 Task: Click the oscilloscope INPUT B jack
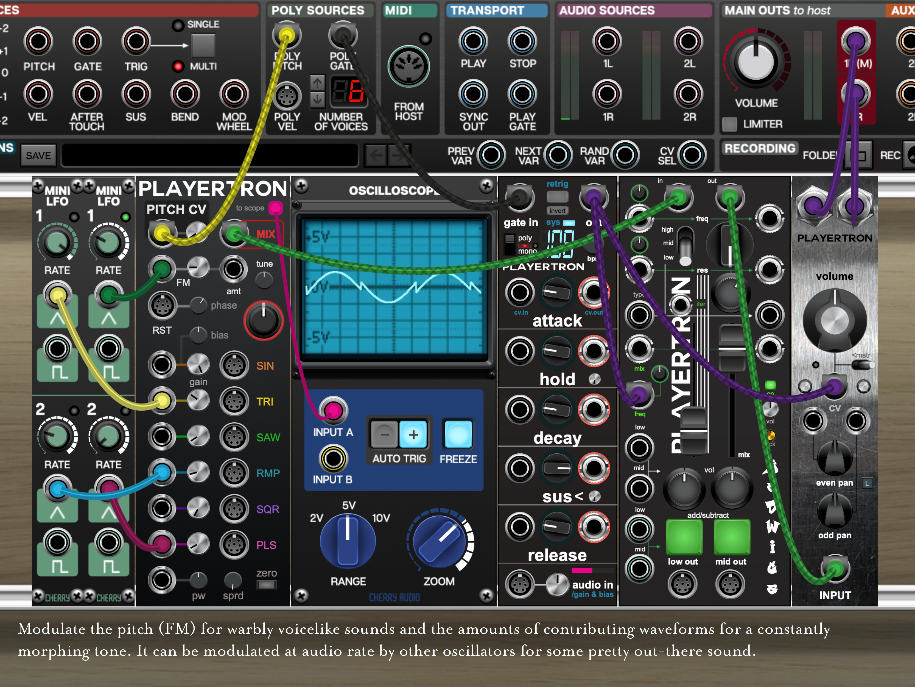(333, 458)
